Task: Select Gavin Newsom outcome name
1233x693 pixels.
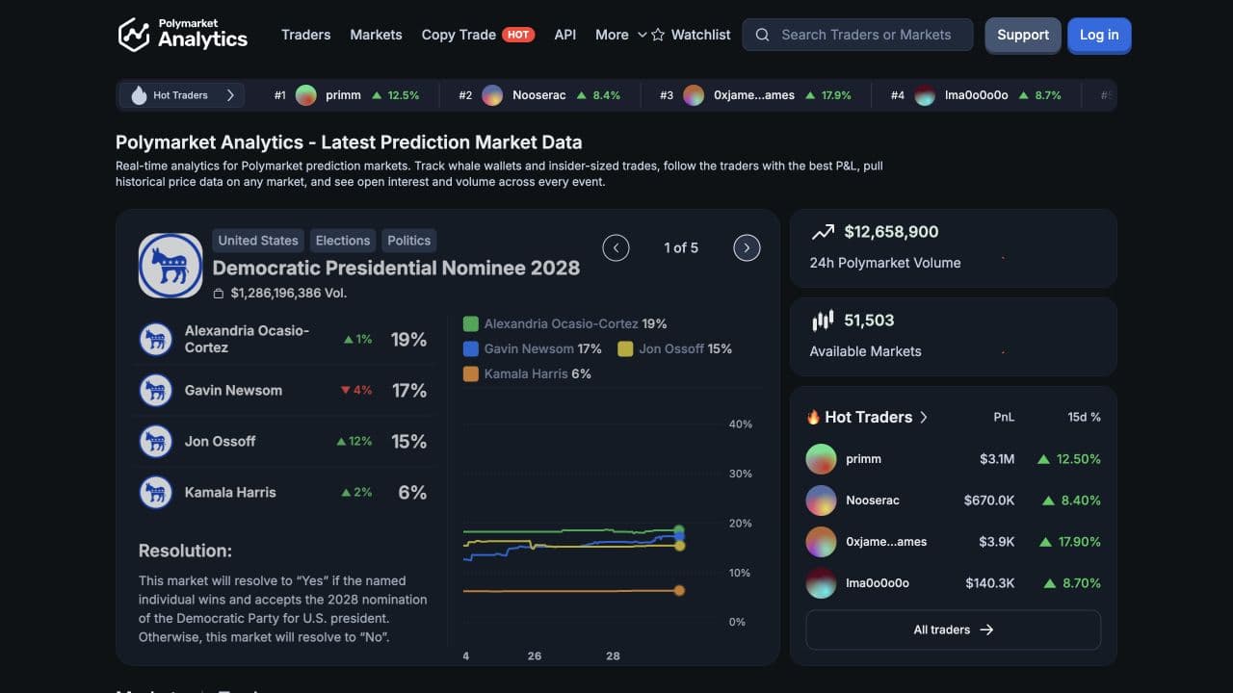Action: (233, 390)
